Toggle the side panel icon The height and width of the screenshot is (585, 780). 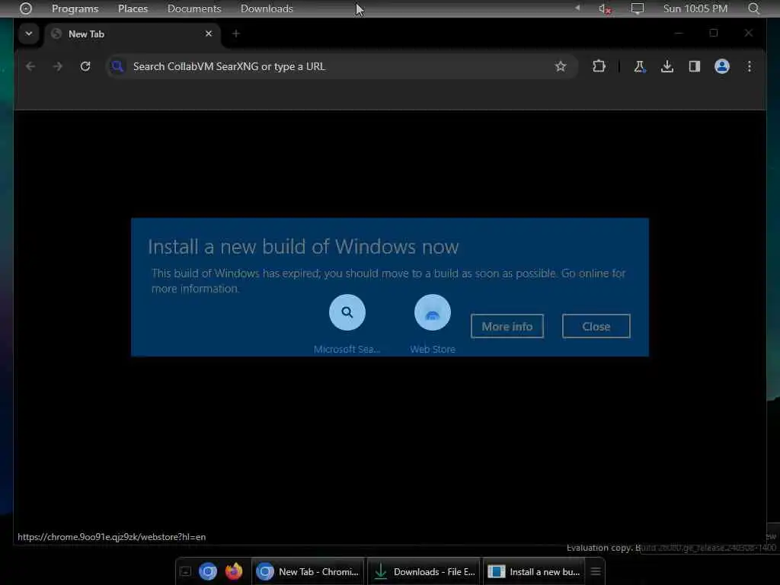coord(695,66)
